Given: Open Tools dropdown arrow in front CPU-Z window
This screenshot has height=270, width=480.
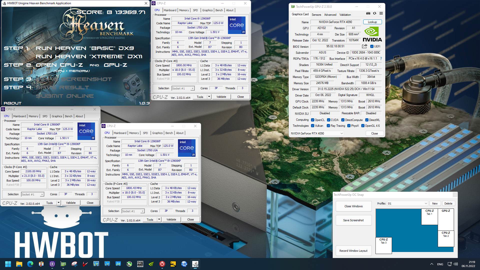Looking at the screenshot, I should coord(159,219).
